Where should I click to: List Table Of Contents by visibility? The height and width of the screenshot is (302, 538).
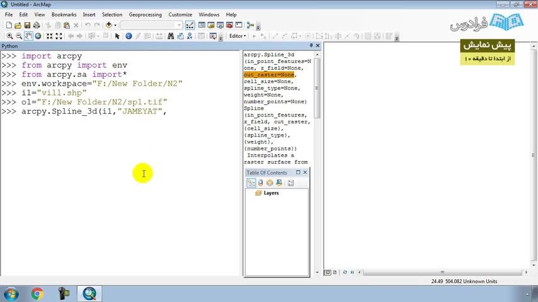tap(270, 183)
